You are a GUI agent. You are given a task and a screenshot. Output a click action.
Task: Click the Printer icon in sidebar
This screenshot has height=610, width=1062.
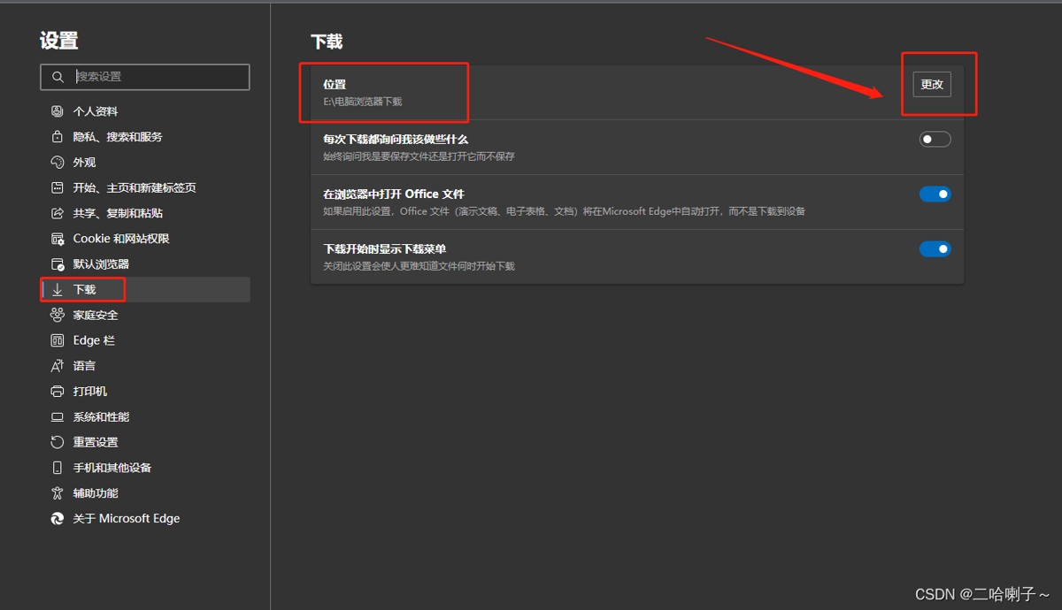click(x=58, y=392)
